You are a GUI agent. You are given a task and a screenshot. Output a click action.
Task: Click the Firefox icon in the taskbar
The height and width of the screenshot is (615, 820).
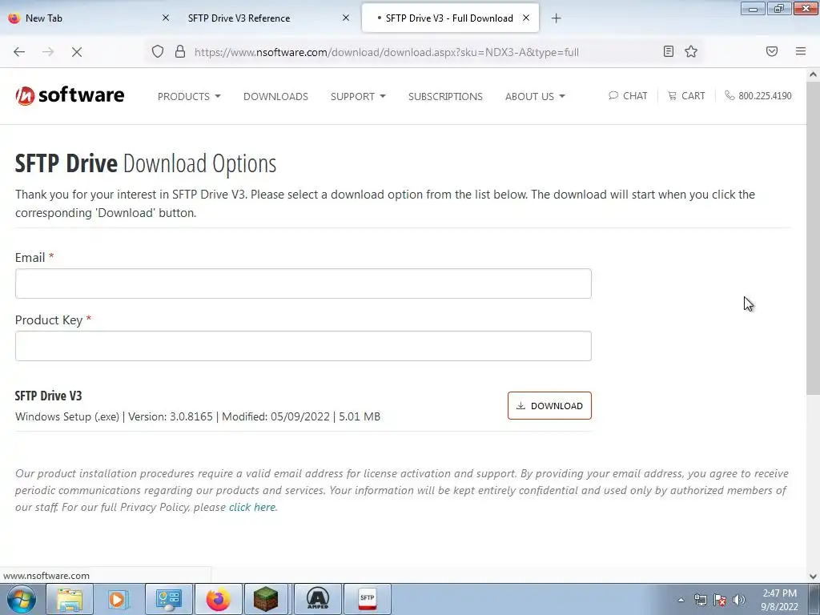pos(218,599)
